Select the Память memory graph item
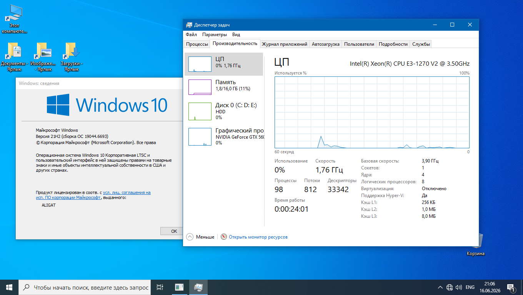Viewport: 523px width, 295px height. [224, 87]
